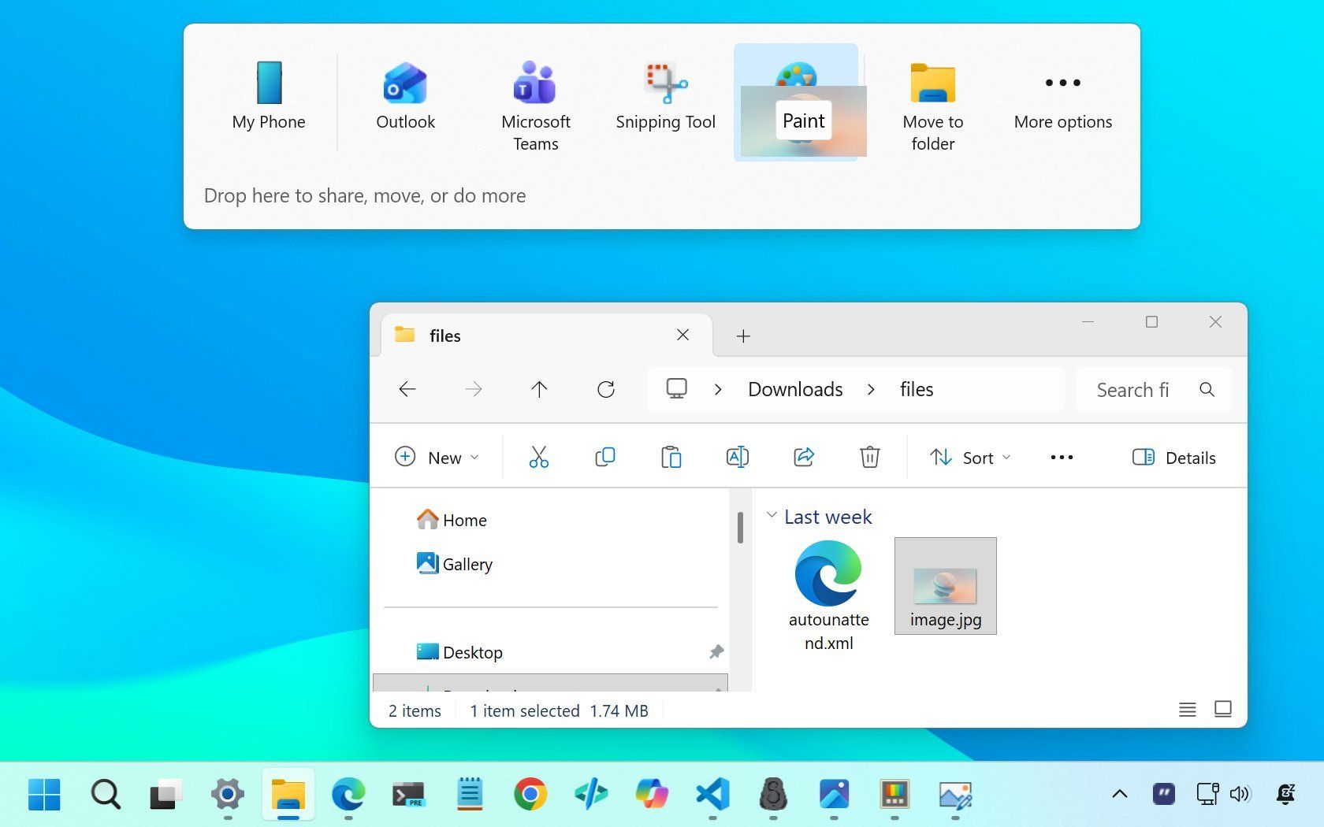The width and height of the screenshot is (1324, 827).
Task: Switch to details list view layout
Action: coord(1187,710)
